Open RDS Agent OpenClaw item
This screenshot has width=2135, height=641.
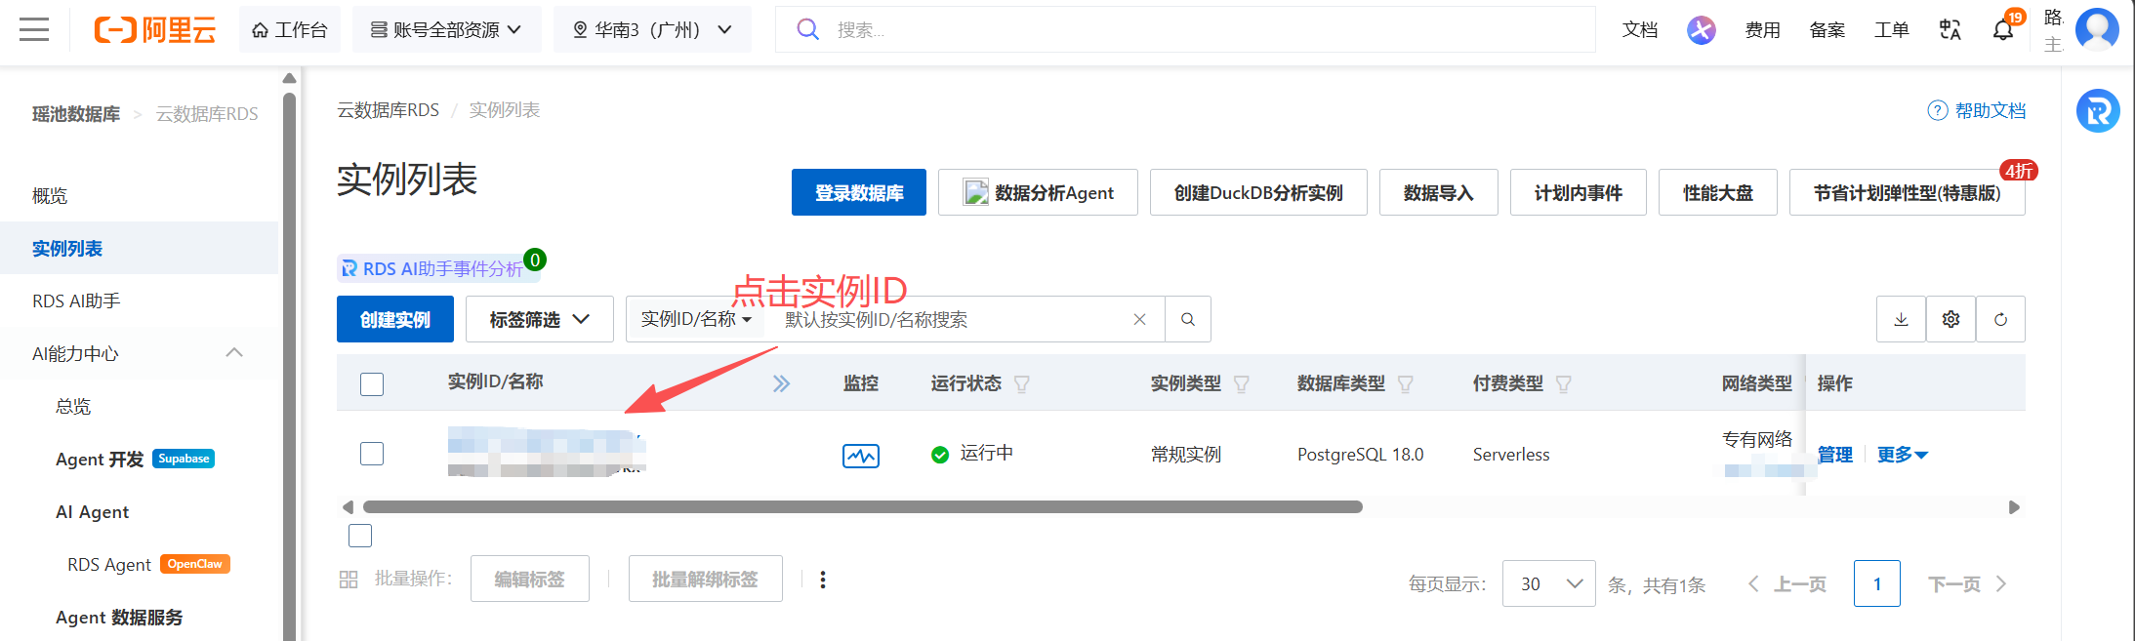(148, 565)
